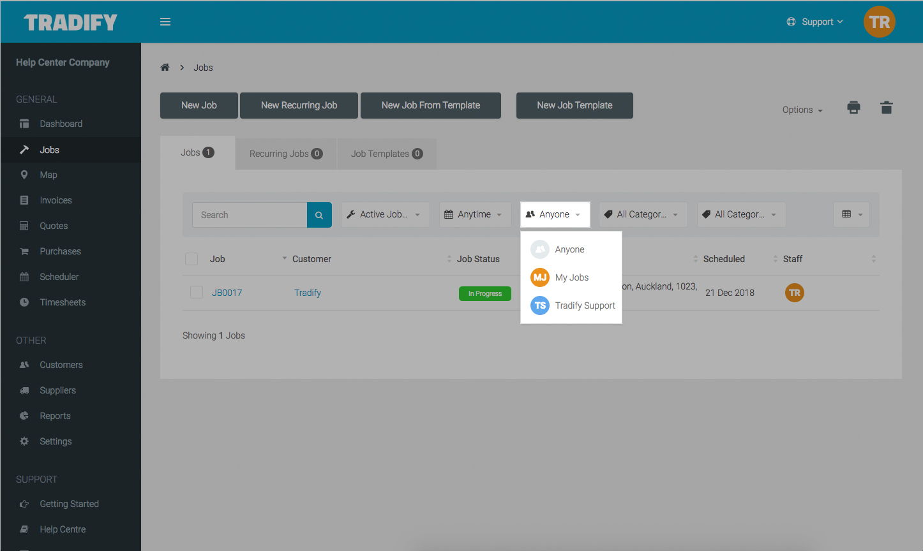Viewport: 923px width, 551px height.
Task: Click the Reports pie chart icon
Action: pyautogui.click(x=24, y=416)
